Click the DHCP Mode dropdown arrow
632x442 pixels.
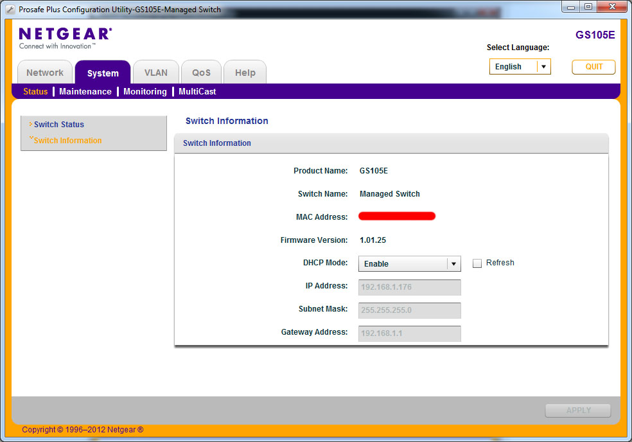[x=453, y=264]
